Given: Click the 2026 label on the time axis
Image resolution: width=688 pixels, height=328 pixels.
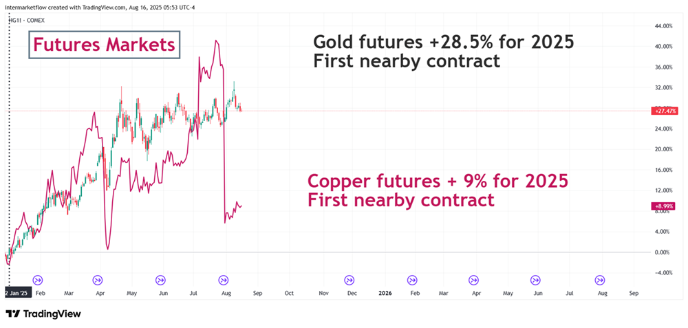Looking at the screenshot, I should (385, 292).
